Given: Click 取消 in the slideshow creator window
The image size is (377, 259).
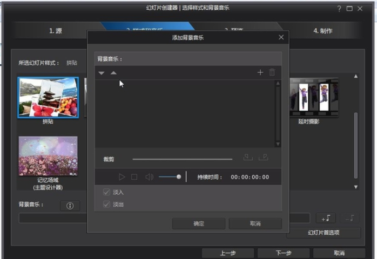Looking at the screenshot, I should [339, 253].
